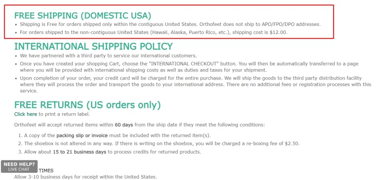Viewport: 386px width, 180px height.
Task: Click the '$2.50' re-boxing fee text
Action: [x=292, y=143]
